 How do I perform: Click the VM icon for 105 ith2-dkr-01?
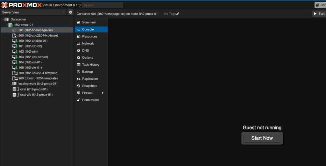point(15,68)
